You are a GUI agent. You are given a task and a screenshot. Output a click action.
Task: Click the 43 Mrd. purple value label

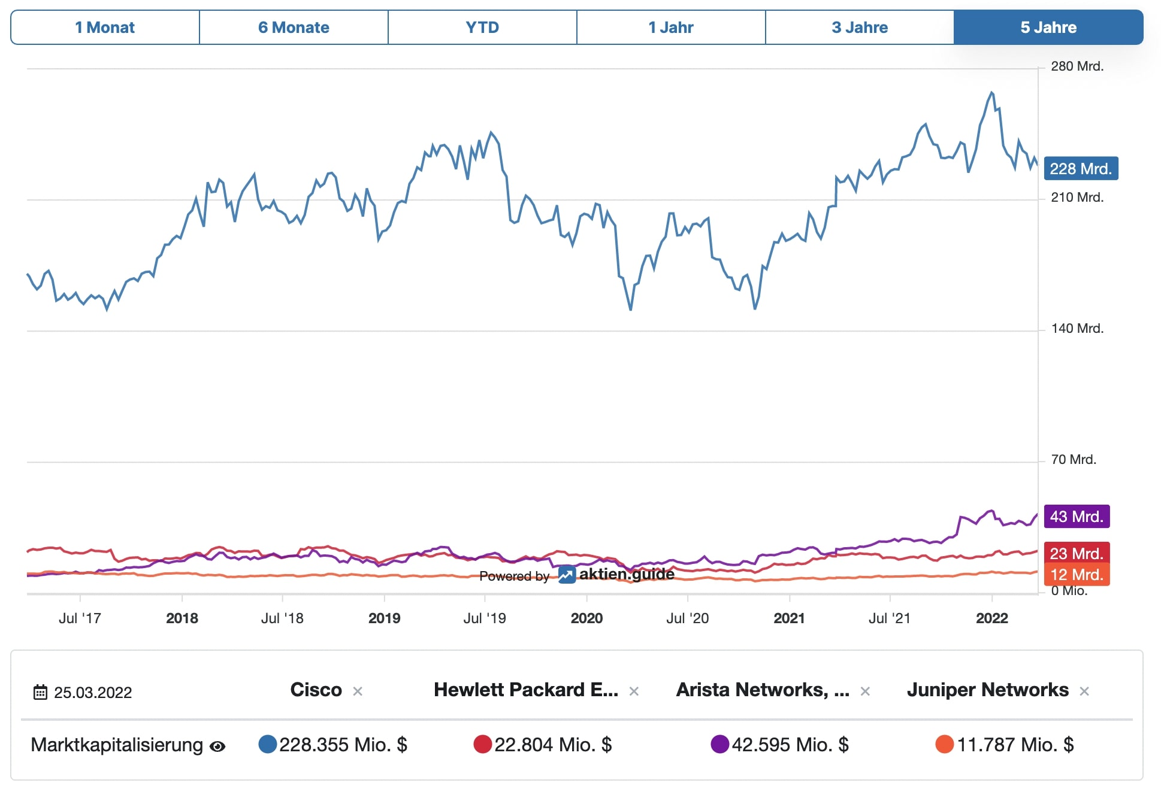click(x=1077, y=517)
